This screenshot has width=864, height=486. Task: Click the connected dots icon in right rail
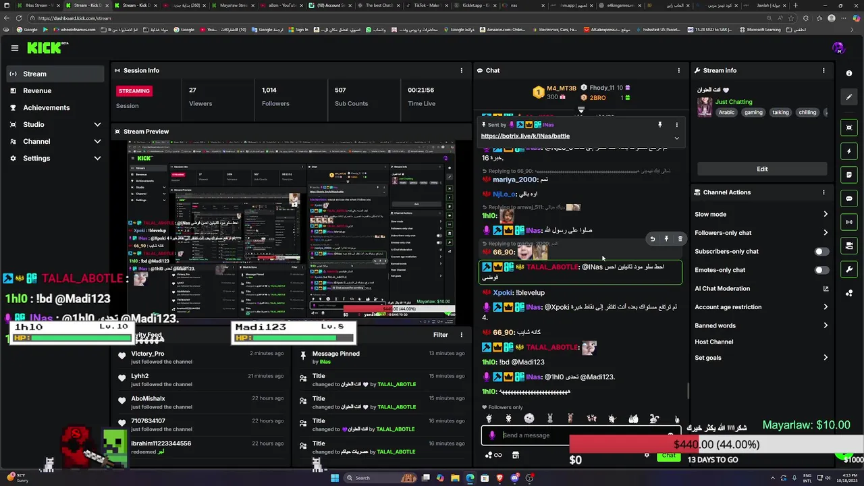tap(849, 293)
